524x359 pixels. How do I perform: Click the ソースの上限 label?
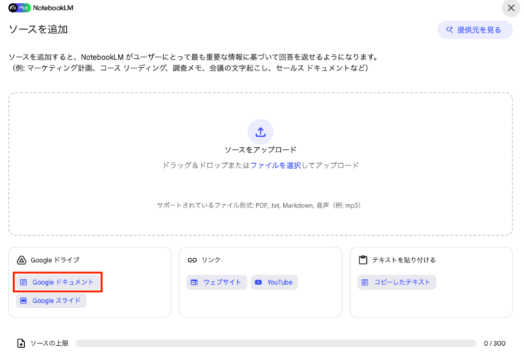pyautogui.click(x=49, y=343)
